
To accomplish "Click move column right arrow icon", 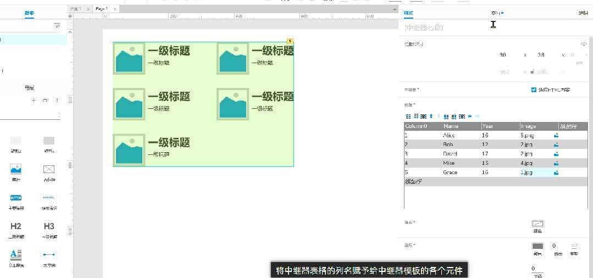I will click(x=477, y=116).
